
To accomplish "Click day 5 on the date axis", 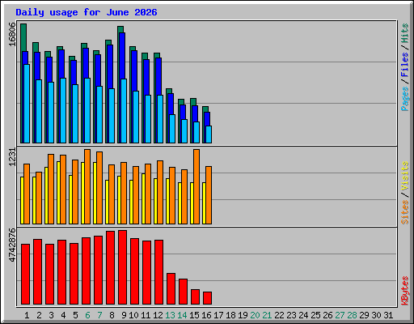I will (x=75, y=315).
